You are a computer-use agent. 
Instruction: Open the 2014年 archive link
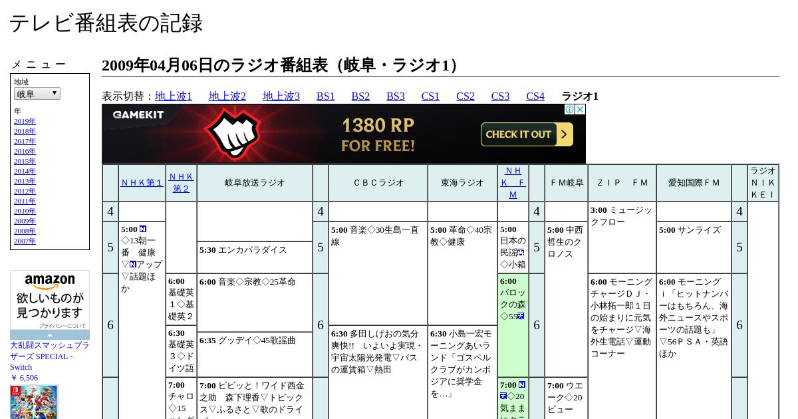click(25, 171)
